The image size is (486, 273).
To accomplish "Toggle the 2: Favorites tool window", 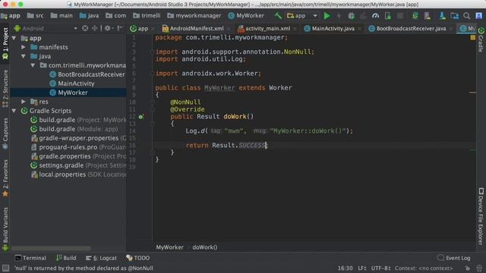I will pos(5,178).
